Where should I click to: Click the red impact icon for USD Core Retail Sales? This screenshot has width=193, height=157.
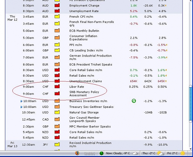click(57, 70)
